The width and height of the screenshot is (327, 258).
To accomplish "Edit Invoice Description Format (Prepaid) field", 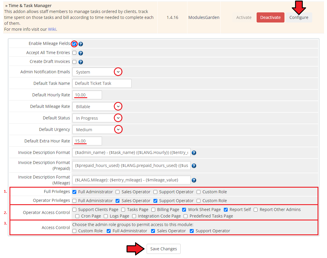I will tap(132, 165).
